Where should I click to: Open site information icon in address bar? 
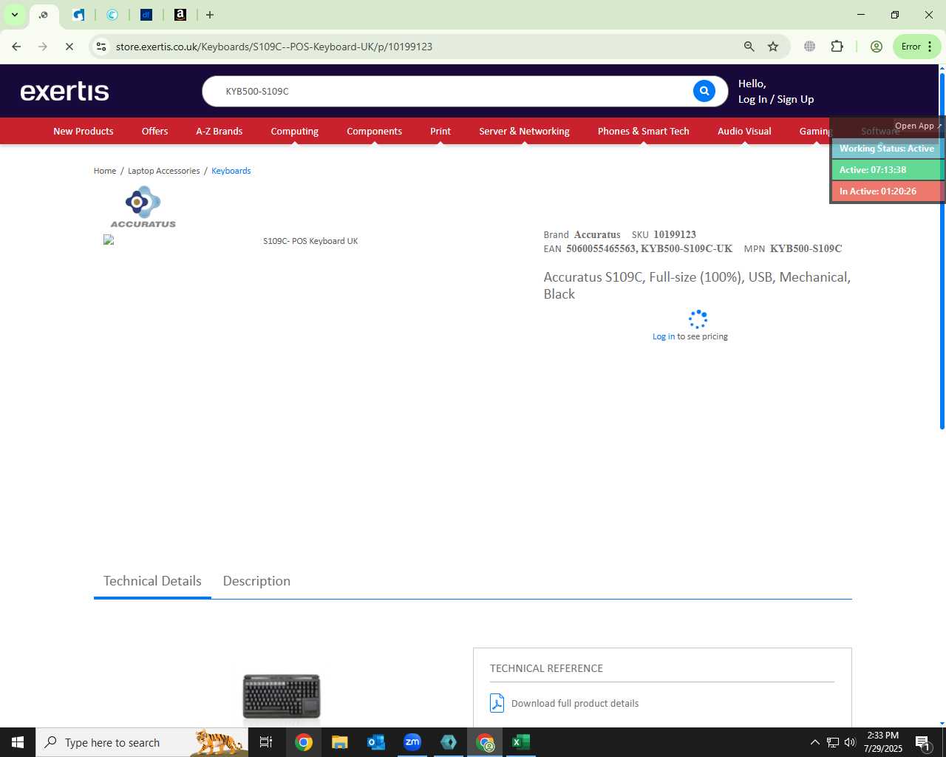click(101, 47)
